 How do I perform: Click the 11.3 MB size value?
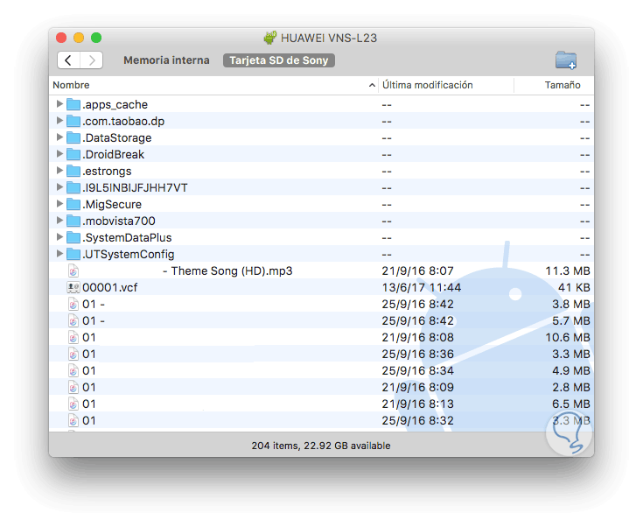tap(568, 271)
